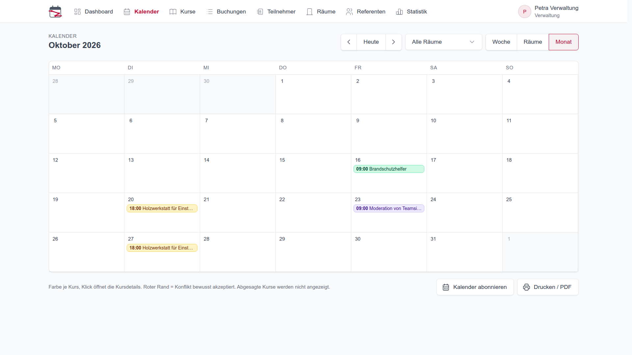Go to previous month arrow
The image size is (632, 355).
click(349, 42)
